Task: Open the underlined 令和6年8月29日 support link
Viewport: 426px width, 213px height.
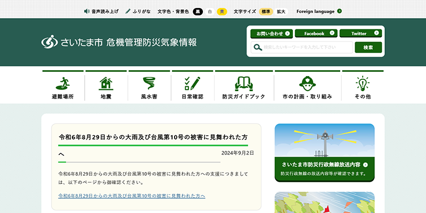Action: click(132, 195)
